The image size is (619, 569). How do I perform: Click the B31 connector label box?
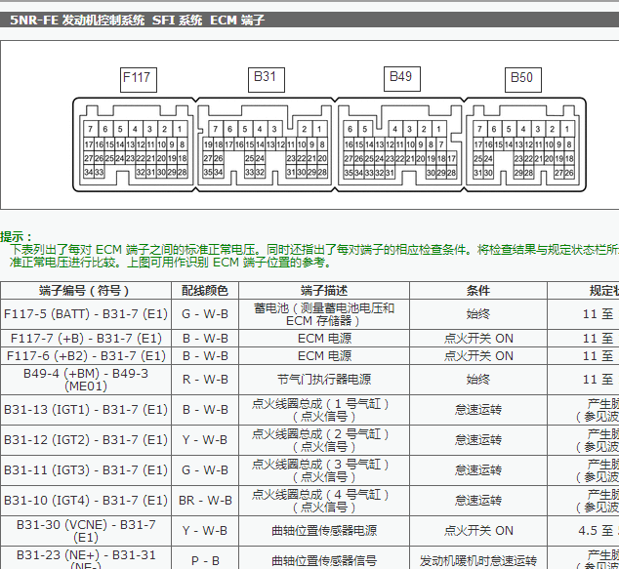coord(267,80)
